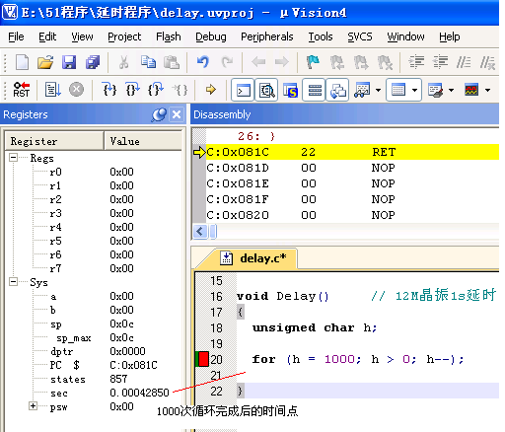Open the Serial windows dropdown arrow
Screen dimensions: 505x432
coord(452,90)
